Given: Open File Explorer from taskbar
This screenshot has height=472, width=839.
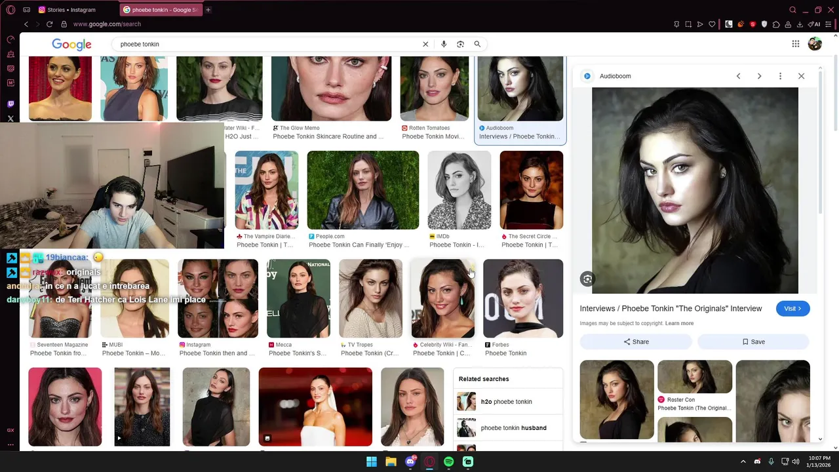Looking at the screenshot, I should (x=391, y=462).
